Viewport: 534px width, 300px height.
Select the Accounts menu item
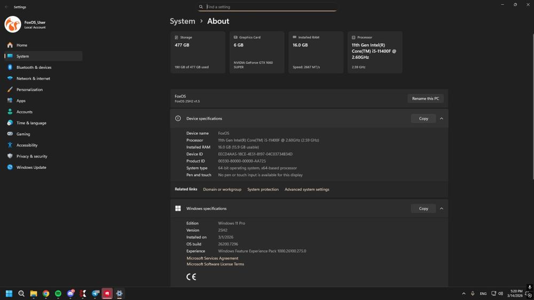pyautogui.click(x=24, y=112)
